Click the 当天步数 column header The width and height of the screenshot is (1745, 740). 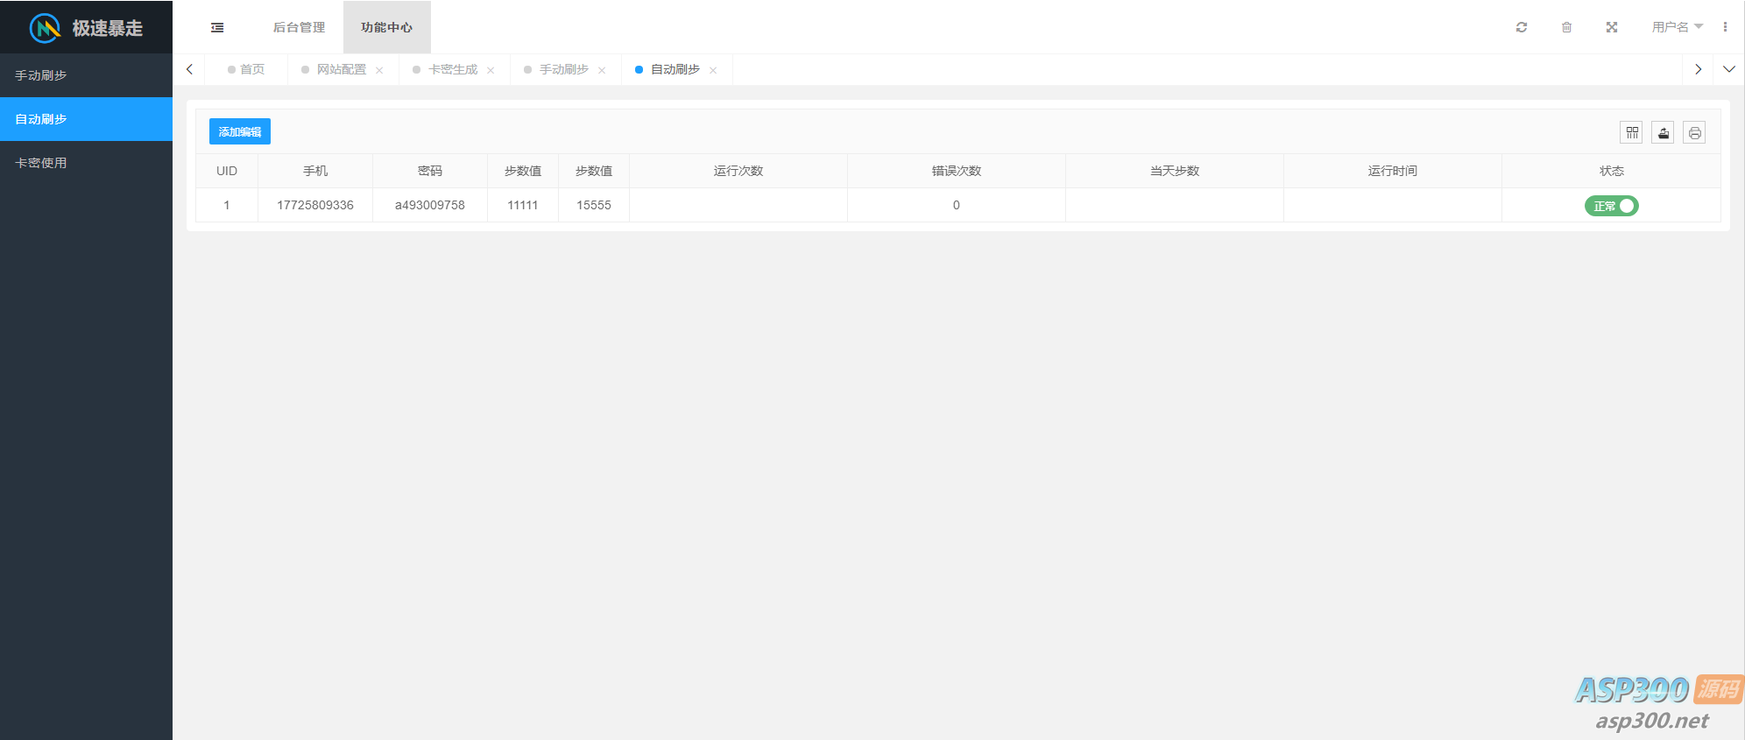tap(1175, 171)
